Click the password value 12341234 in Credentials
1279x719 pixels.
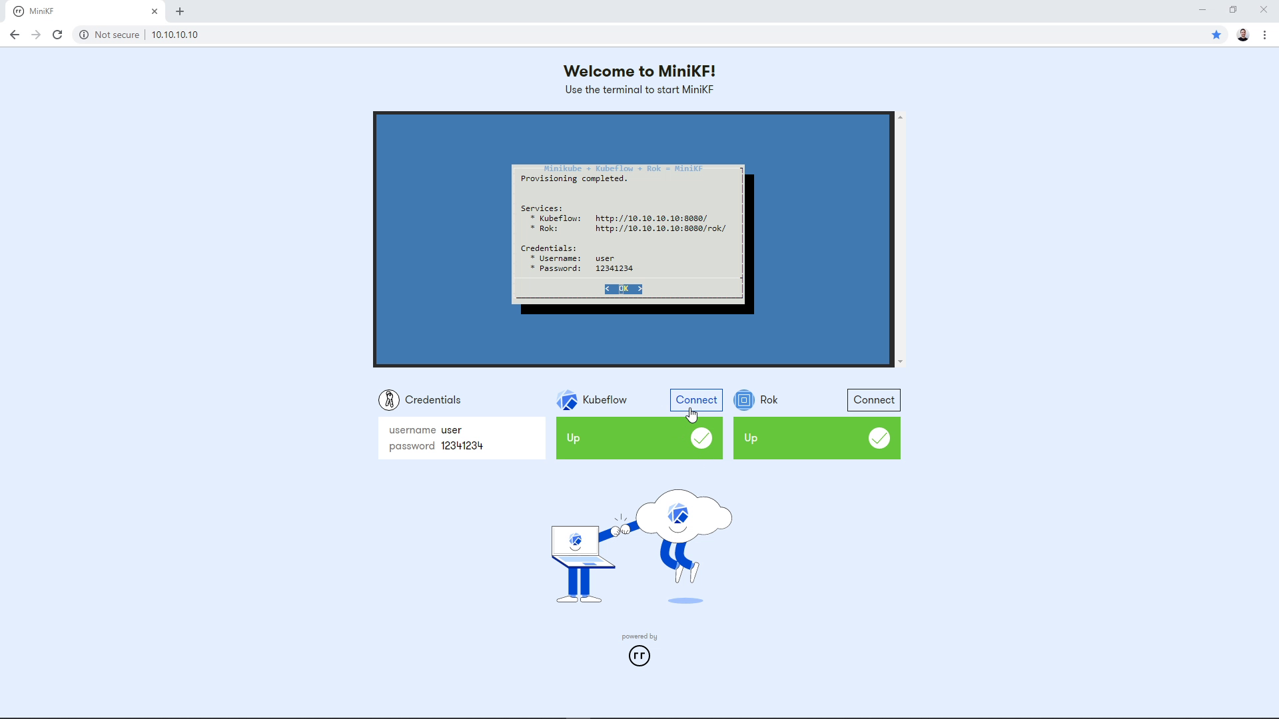click(x=462, y=446)
